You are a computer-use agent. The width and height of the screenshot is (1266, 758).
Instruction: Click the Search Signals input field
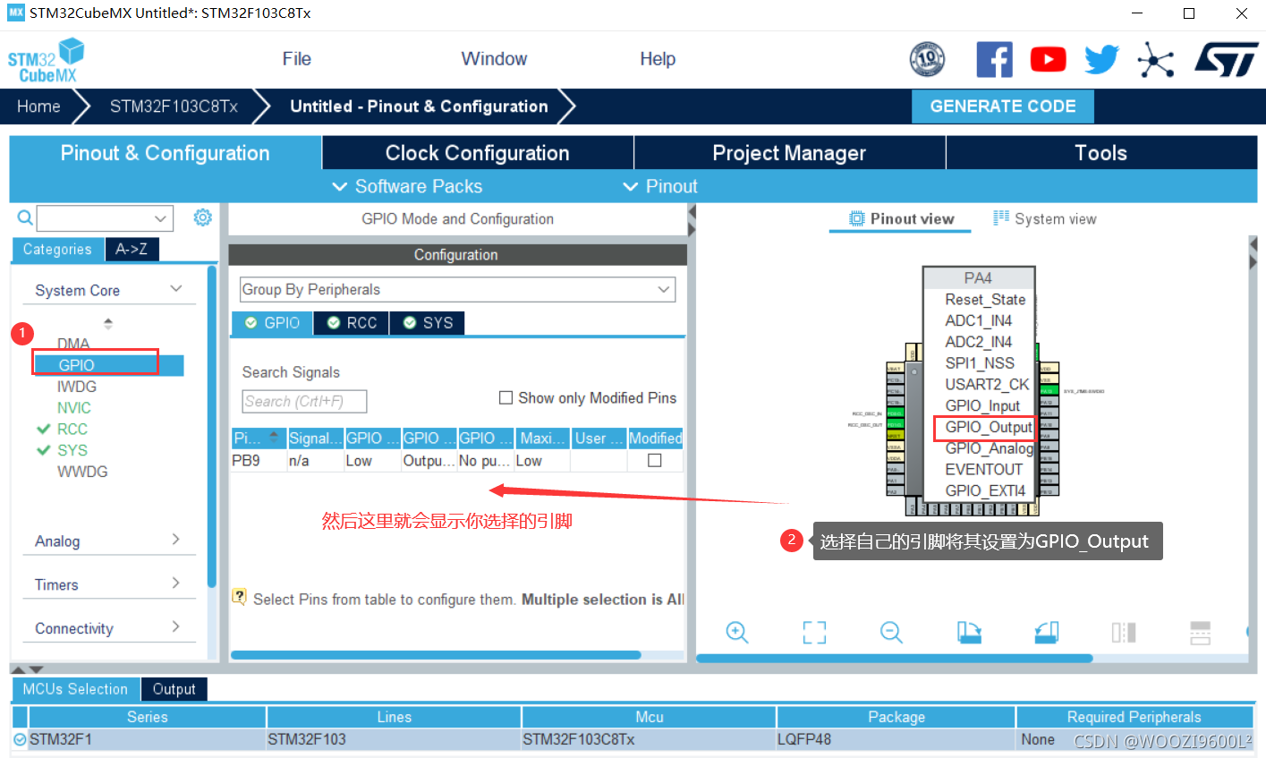(304, 401)
